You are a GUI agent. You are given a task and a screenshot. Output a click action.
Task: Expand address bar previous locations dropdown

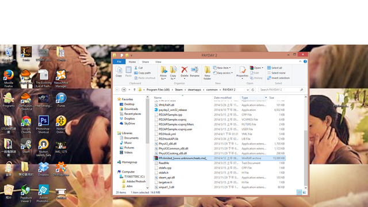[x=248, y=90]
